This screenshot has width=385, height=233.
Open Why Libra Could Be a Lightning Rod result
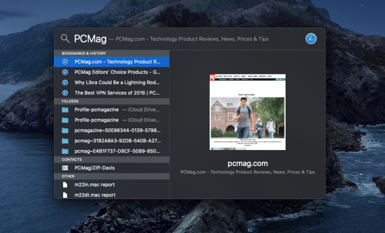[x=112, y=83]
